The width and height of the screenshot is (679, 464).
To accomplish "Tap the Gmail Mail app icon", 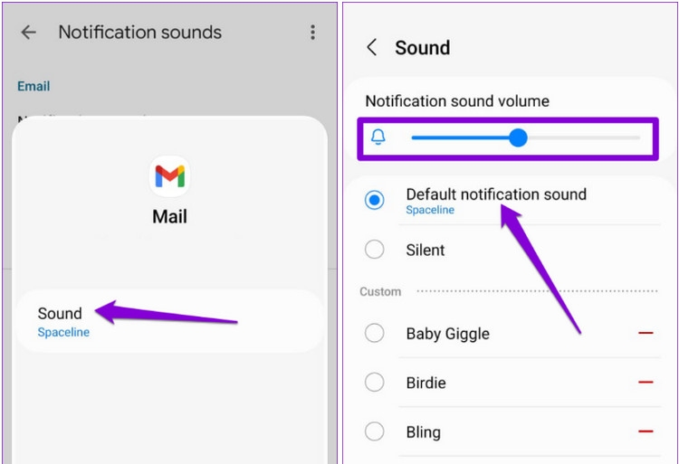I will pyautogui.click(x=170, y=176).
